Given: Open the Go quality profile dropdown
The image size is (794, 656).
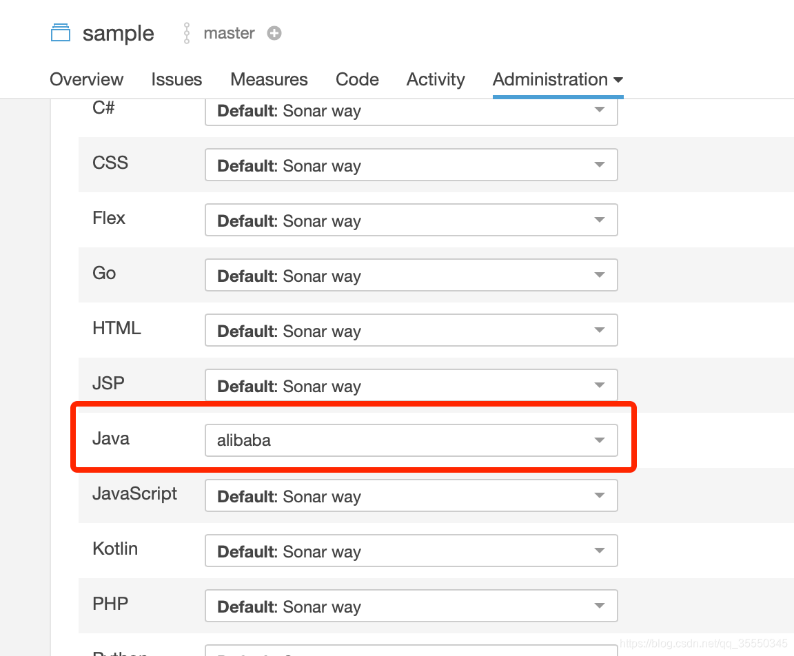Looking at the screenshot, I should click(x=411, y=275).
